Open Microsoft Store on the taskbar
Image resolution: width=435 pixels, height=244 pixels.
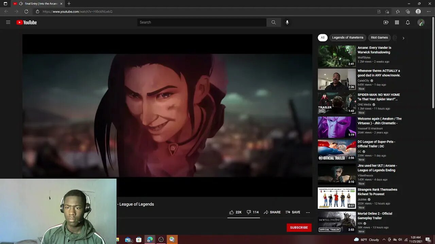139,240
